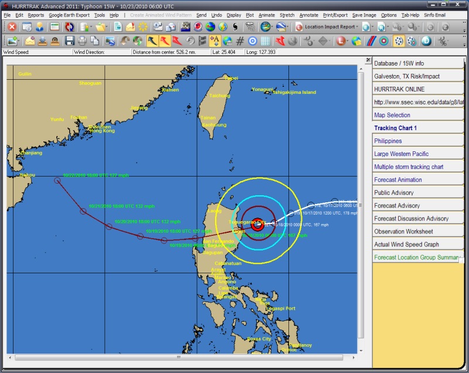Toggle the highlighted red arrow track button
This screenshot has height=373, width=469.
(x=165, y=41)
